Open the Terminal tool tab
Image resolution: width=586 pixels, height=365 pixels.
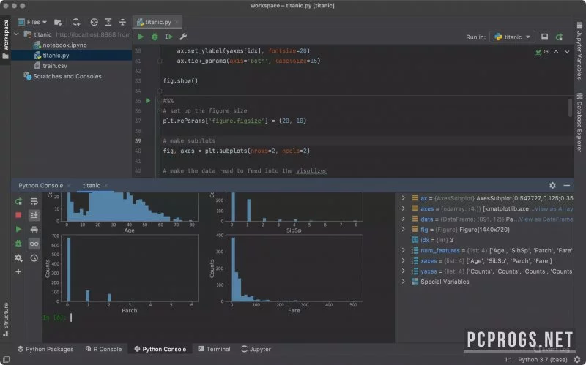click(x=214, y=349)
